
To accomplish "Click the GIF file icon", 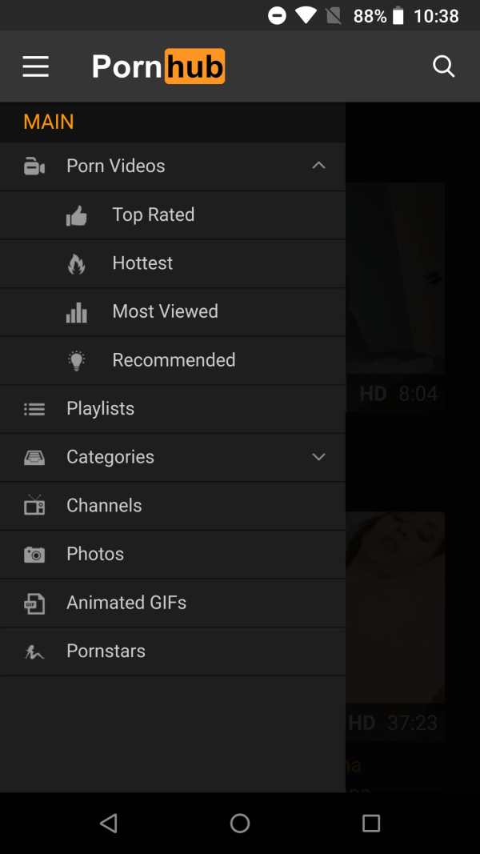I will (34, 603).
